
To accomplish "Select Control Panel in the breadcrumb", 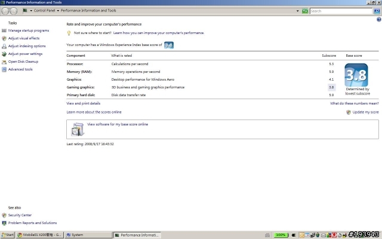I will coord(44,11).
